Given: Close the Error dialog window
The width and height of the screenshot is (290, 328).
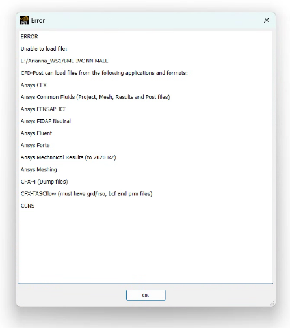Looking at the screenshot, I should coord(267,20).
